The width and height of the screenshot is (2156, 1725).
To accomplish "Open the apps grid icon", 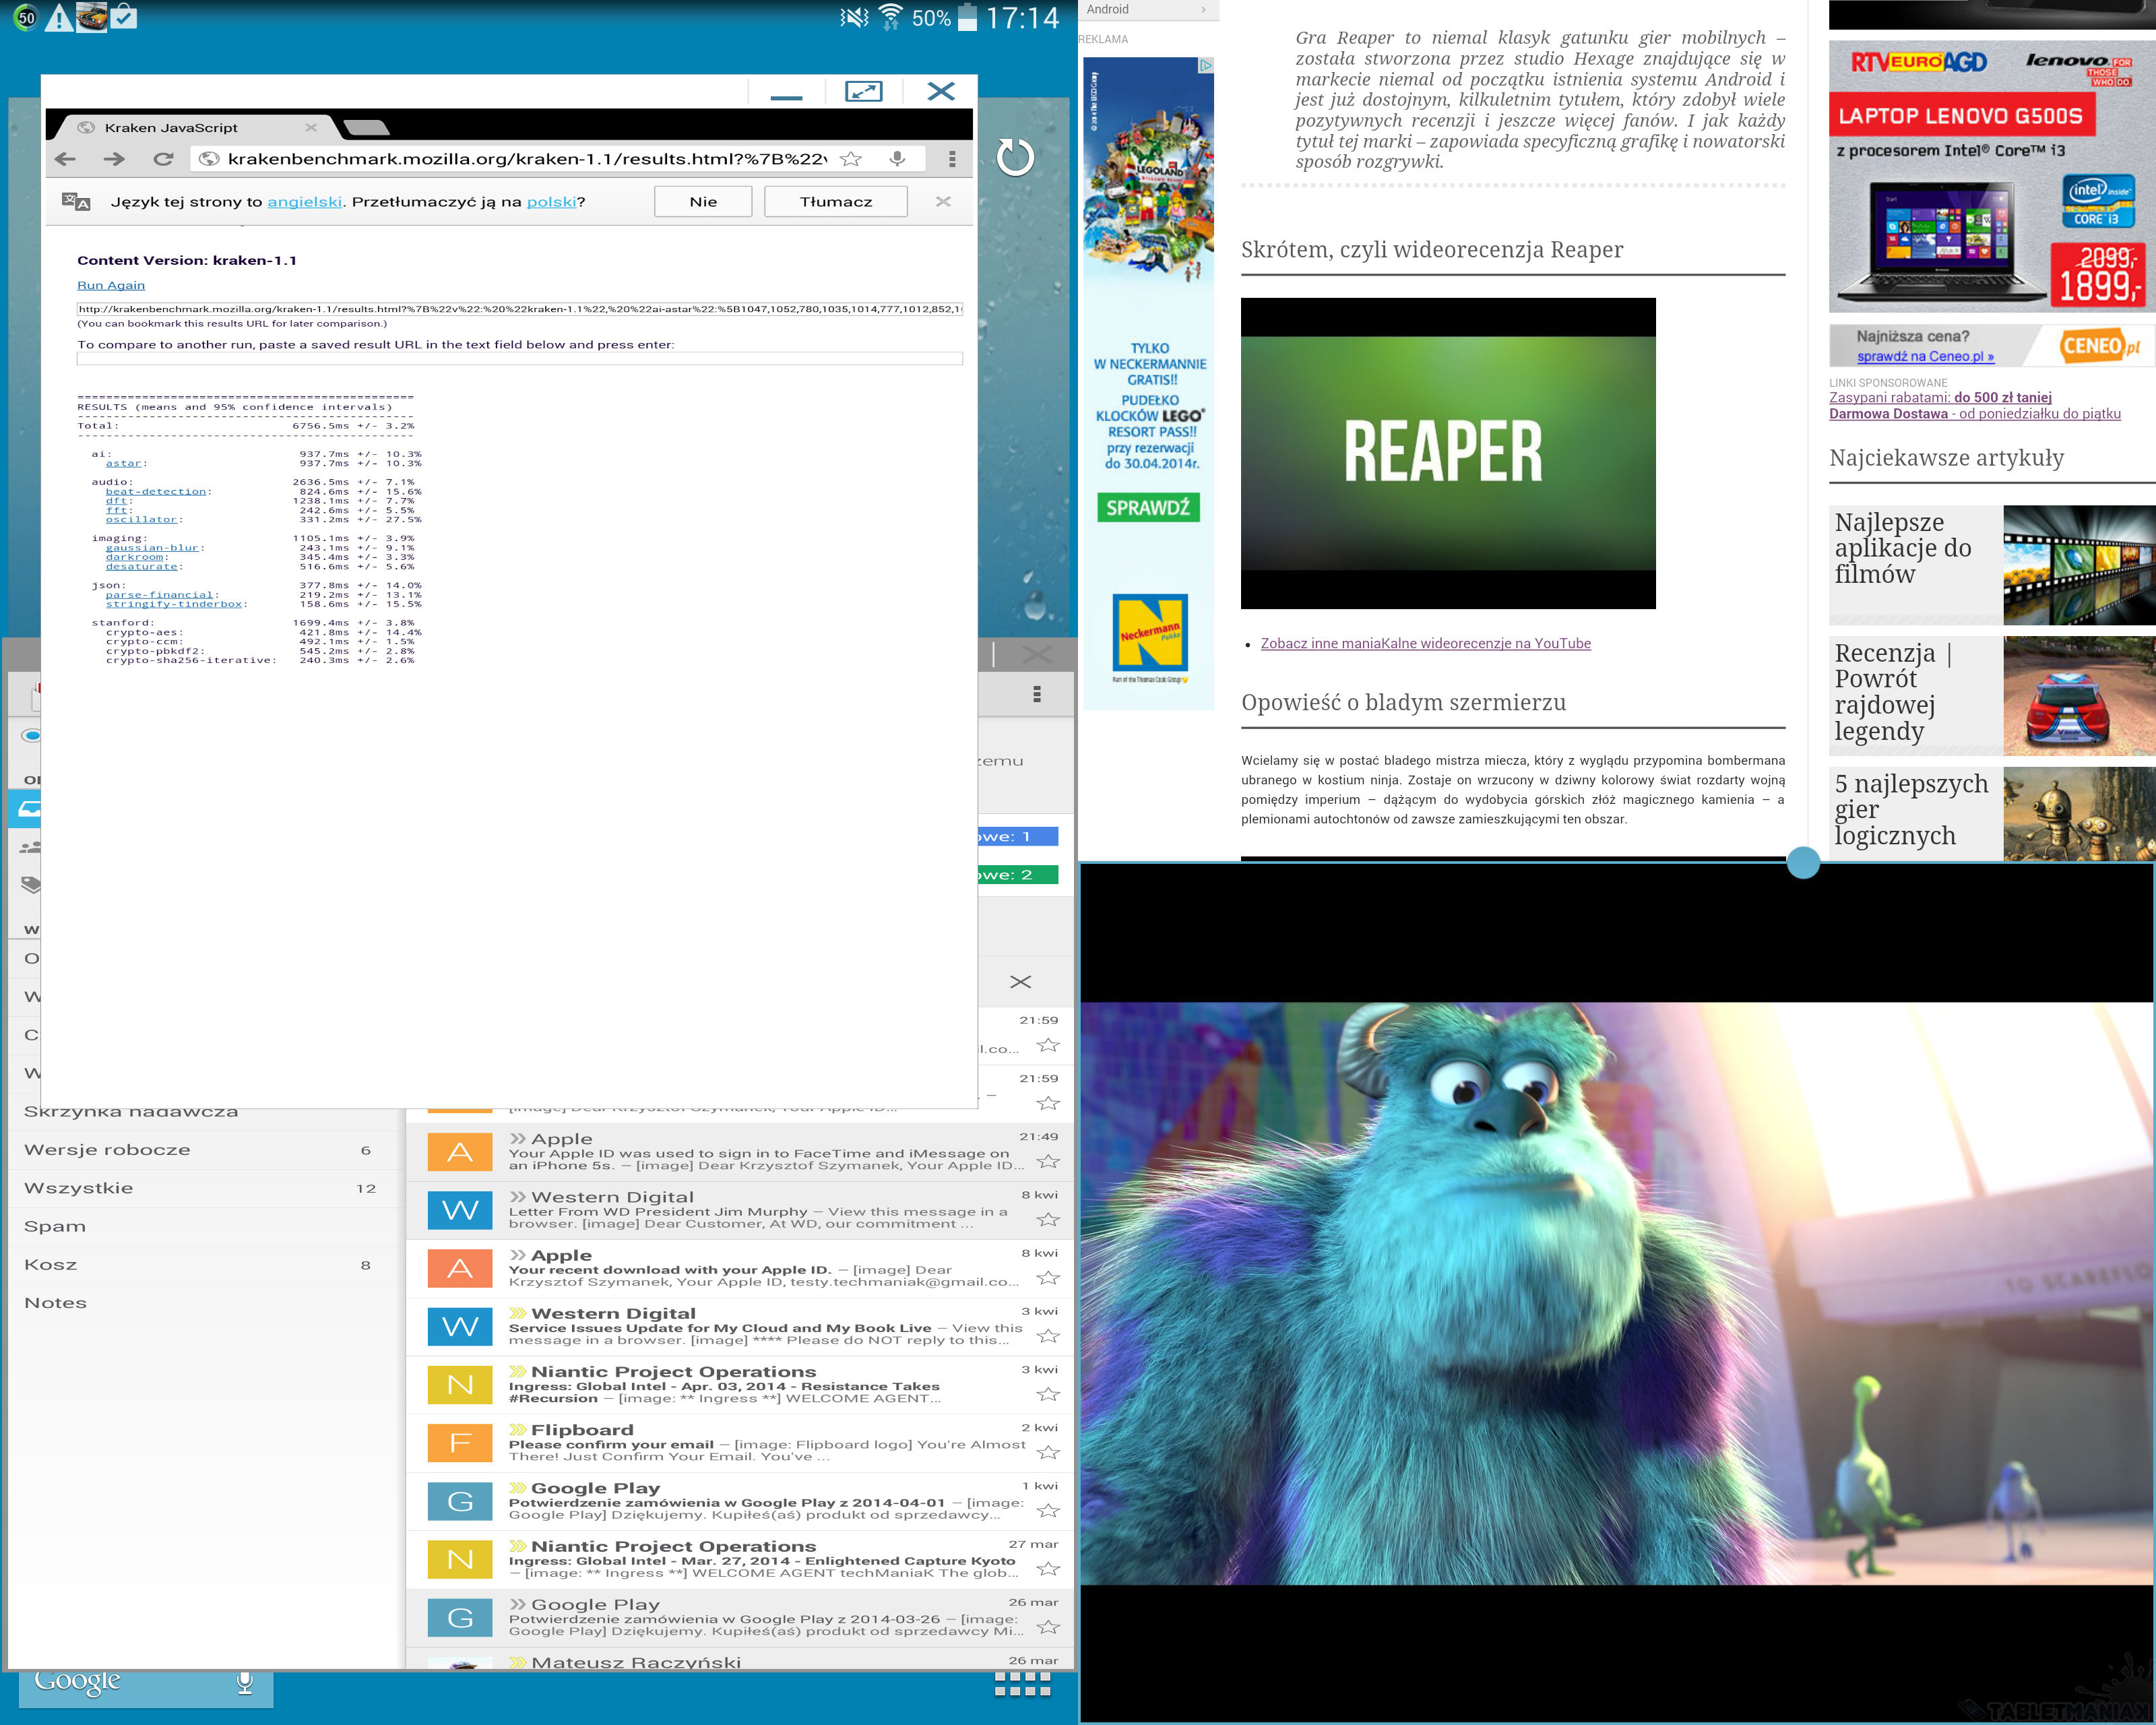I will pos(1022,1685).
